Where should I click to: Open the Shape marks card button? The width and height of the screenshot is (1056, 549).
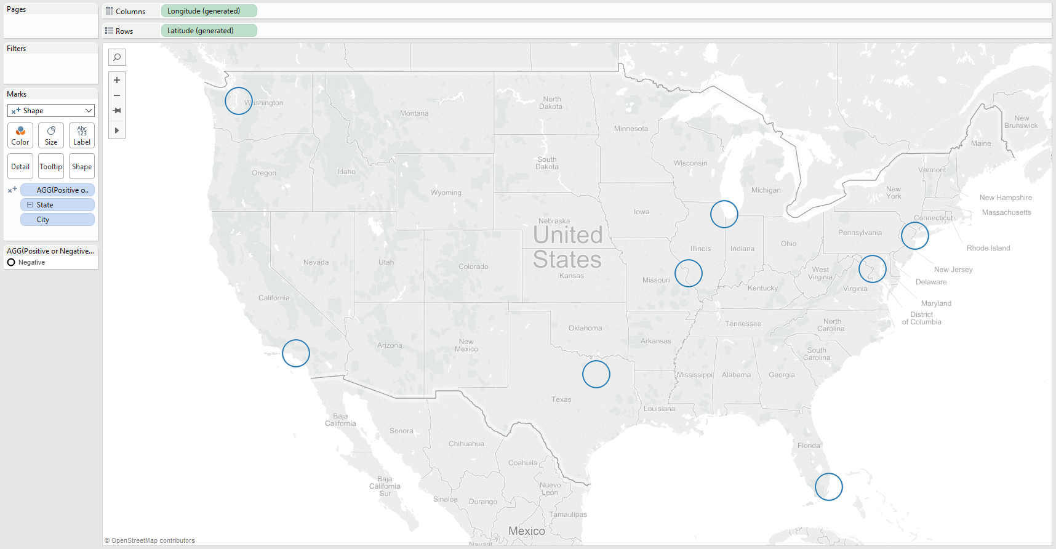point(82,167)
